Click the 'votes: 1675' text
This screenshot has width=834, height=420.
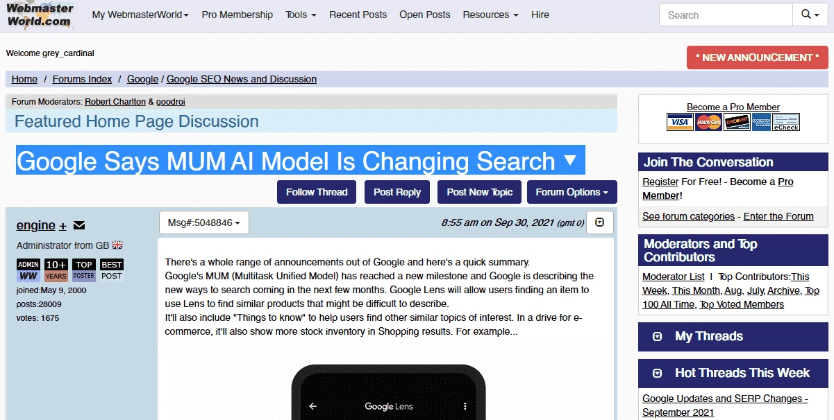pyautogui.click(x=38, y=318)
